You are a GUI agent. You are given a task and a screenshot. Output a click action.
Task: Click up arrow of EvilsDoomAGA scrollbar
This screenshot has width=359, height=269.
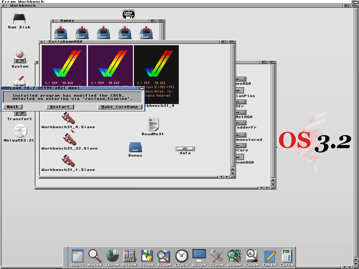[233, 170]
